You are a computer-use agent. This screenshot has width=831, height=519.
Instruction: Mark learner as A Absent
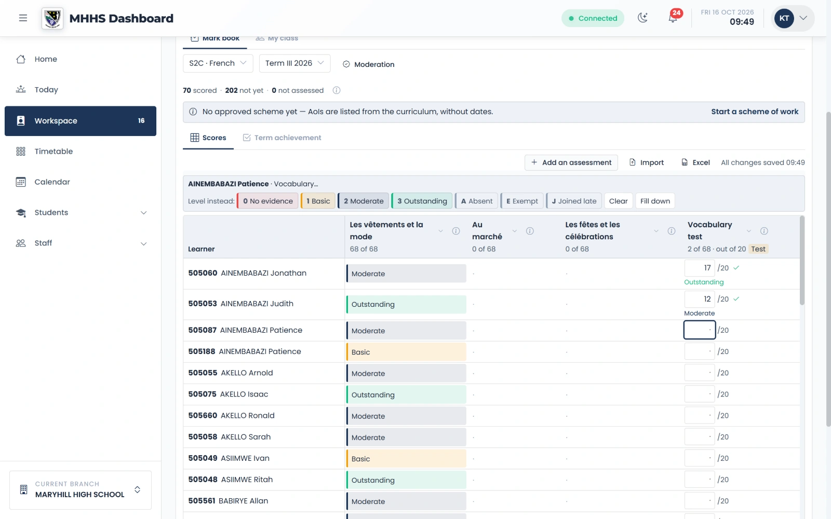(x=476, y=201)
